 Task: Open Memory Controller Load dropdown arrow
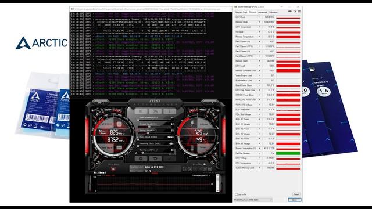click(x=260, y=71)
